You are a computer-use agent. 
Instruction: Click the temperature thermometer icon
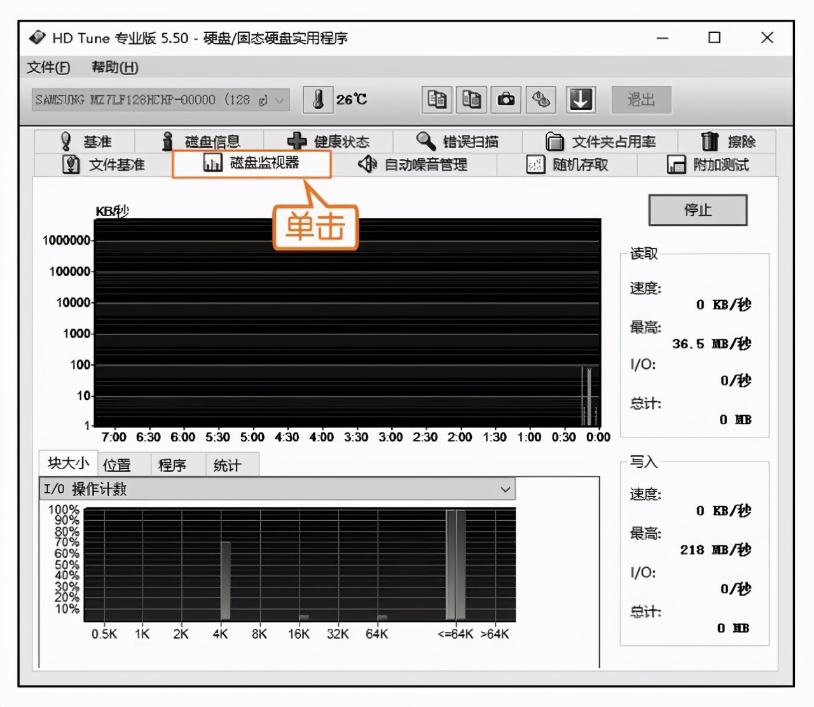(318, 100)
